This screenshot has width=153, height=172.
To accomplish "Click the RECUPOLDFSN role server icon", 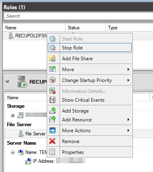I will 11,36.
